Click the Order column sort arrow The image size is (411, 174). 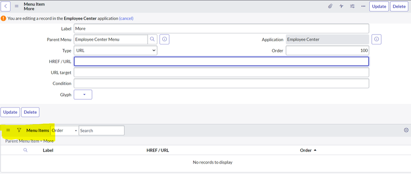(x=315, y=150)
